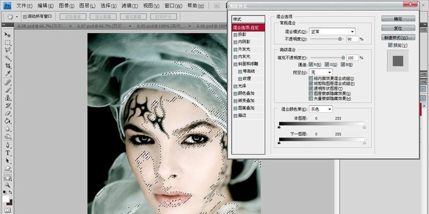The width and height of the screenshot is (429, 214).
Task: Select the Horizontal Type tool
Action: [x=8, y=153]
